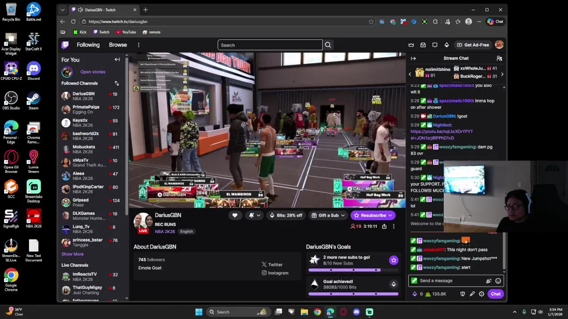Open Twitch notifications inbox icon

coord(423,45)
